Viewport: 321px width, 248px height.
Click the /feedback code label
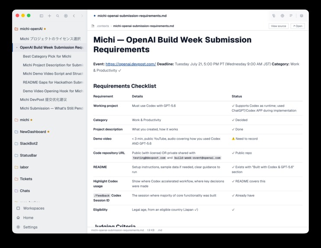click(x=102, y=196)
